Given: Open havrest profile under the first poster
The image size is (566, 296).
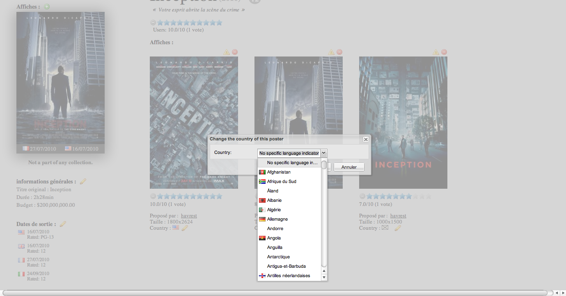Looking at the screenshot, I should (189, 216).
